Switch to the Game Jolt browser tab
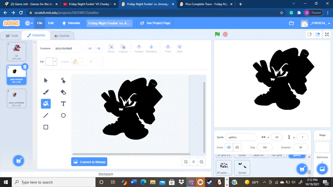The height and width of the screenshot is (187, 333). click(31, 4)
